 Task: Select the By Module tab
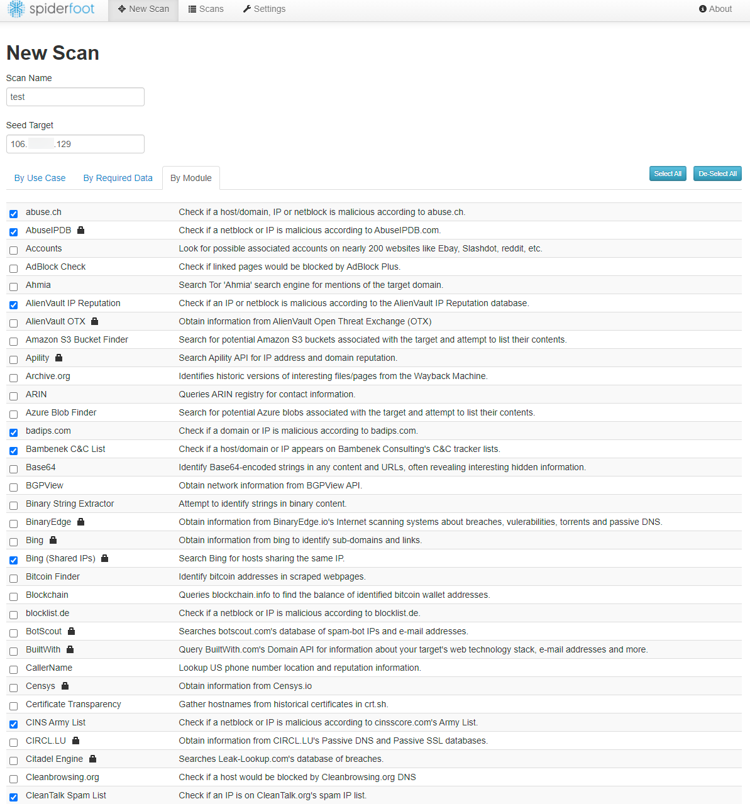[x=191, y=178]
